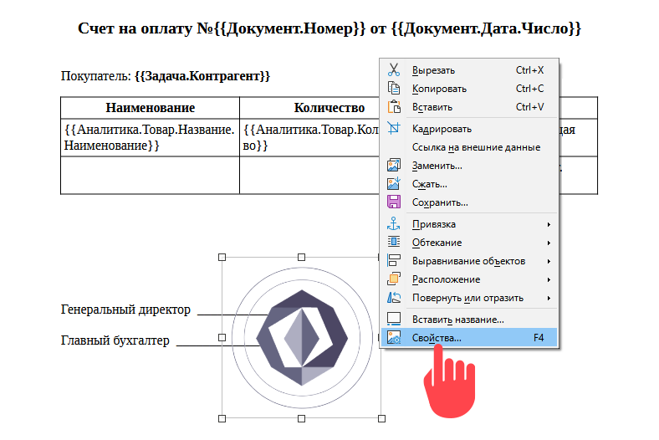
Task: Click the Ctrl+X shortcut label
Action: click(529, 70)
